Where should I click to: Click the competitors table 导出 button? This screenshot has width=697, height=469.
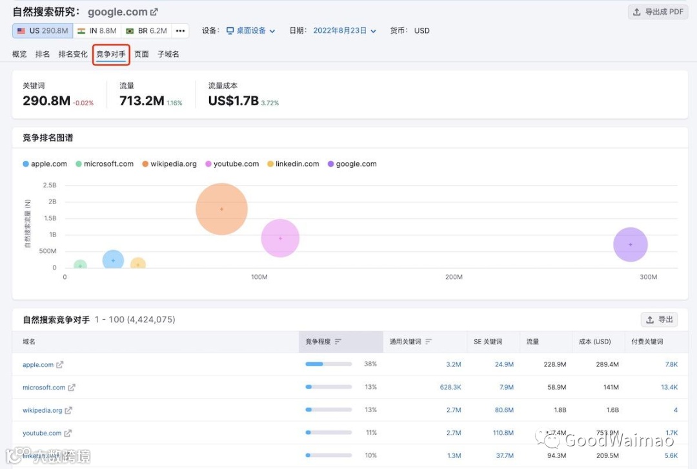[x=659, y=320]
